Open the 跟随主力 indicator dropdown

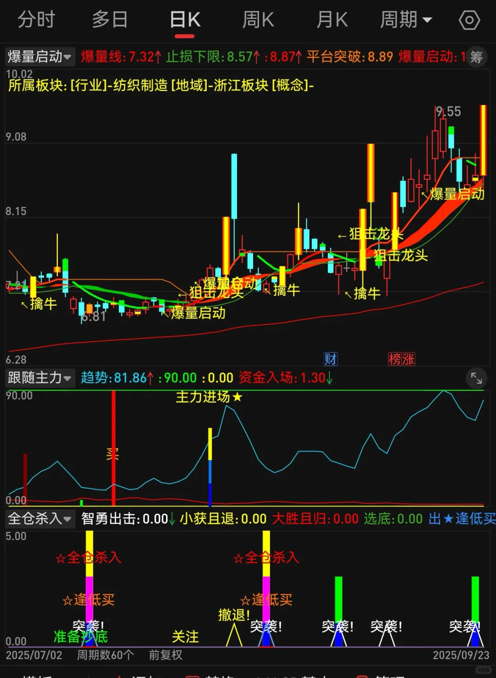[x=40, y=378]
